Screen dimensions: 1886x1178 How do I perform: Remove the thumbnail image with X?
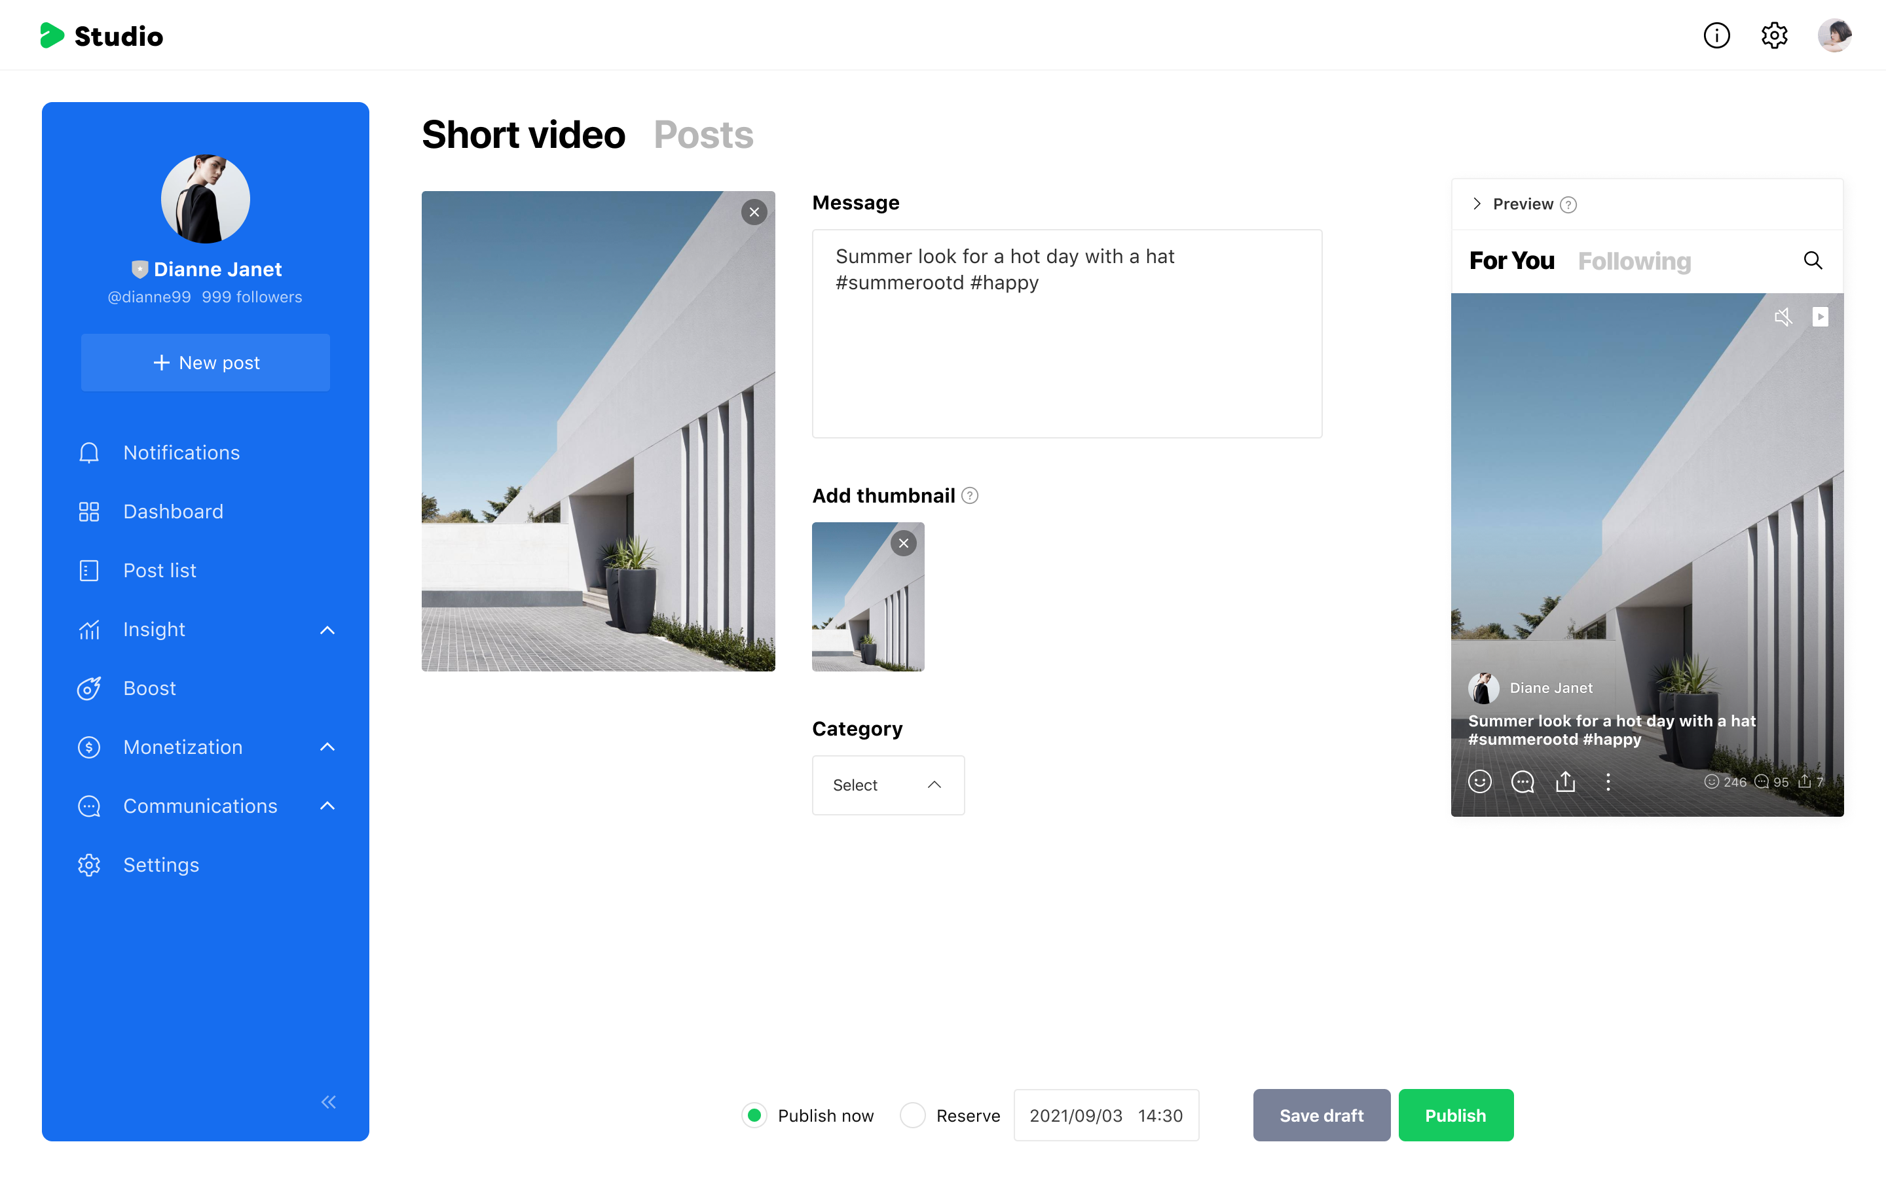tap(903, 543)
